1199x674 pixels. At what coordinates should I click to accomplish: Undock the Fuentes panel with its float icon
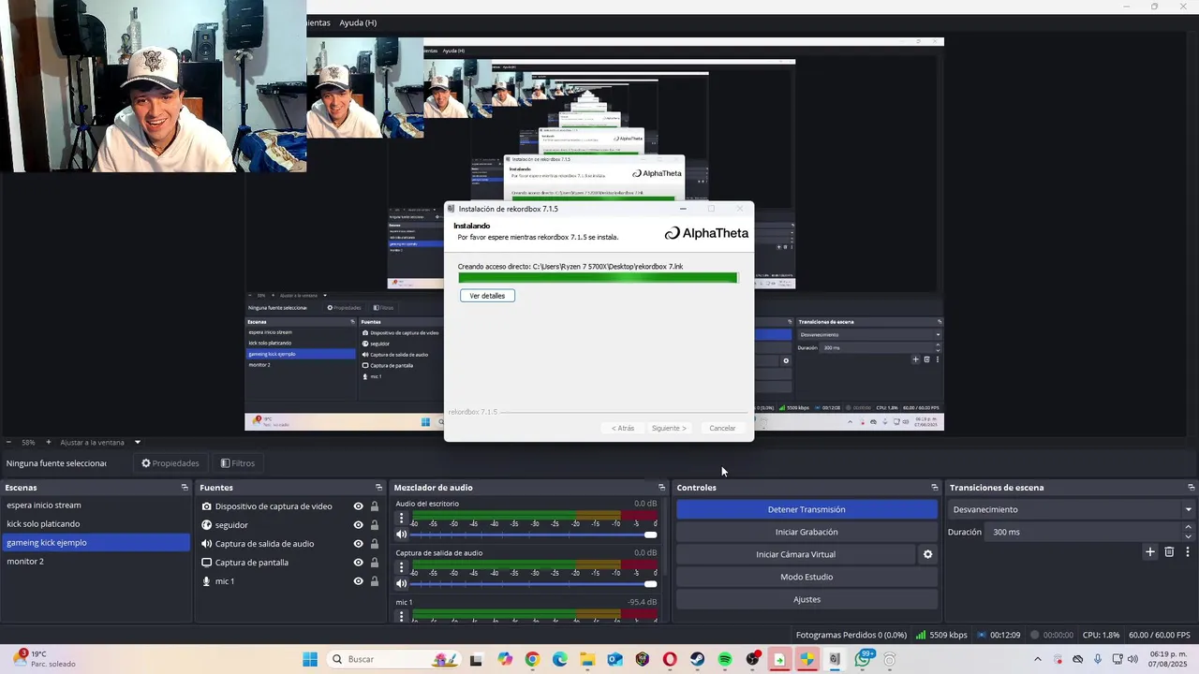click(378, 488)
